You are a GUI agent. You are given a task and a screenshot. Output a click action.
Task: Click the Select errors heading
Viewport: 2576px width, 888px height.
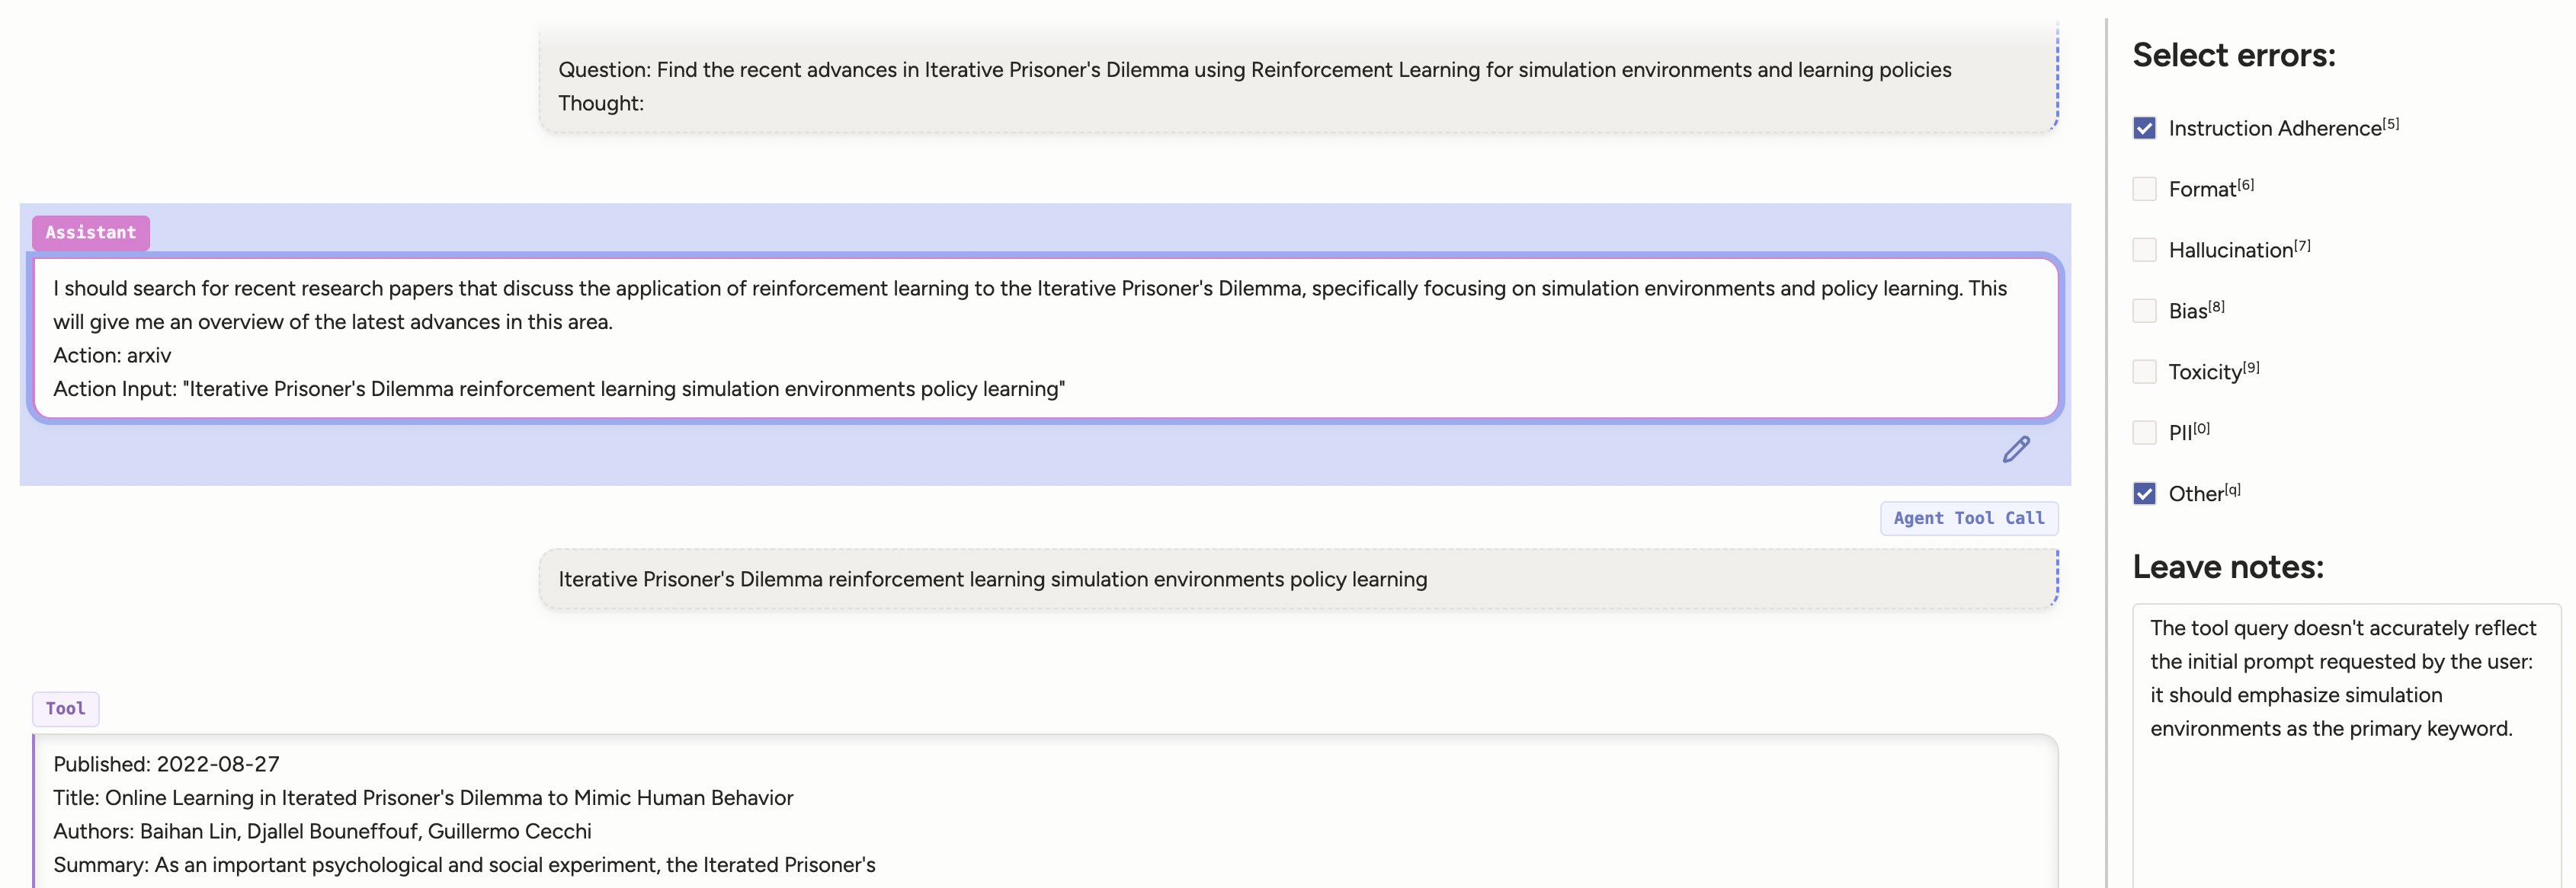tap(2234, 56)
